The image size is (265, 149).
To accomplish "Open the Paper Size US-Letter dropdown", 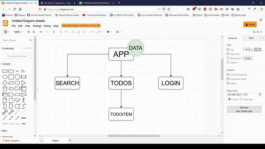I will click(244, 95).
